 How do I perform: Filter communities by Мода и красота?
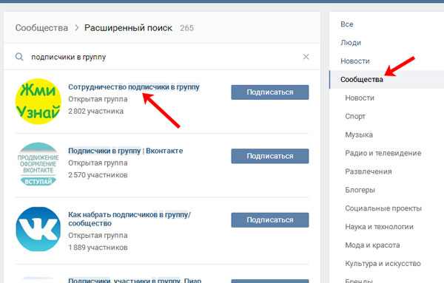(372, 245)
